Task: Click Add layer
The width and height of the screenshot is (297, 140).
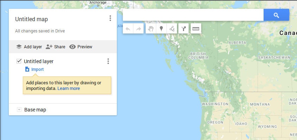Action: [29, 47]
